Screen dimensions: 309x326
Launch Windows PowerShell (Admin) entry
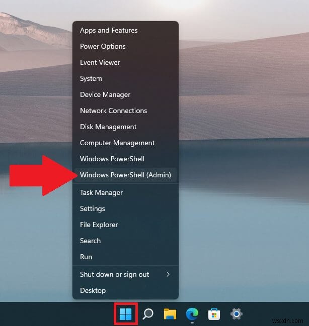coord(125,175)
